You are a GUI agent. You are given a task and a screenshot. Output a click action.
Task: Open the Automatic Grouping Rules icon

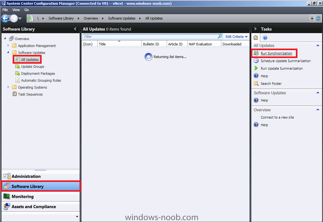(18, 80)
